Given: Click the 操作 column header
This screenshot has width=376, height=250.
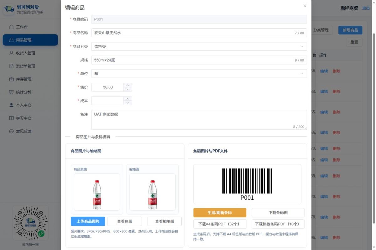Looking at the screenshot, I should point(323,55).
